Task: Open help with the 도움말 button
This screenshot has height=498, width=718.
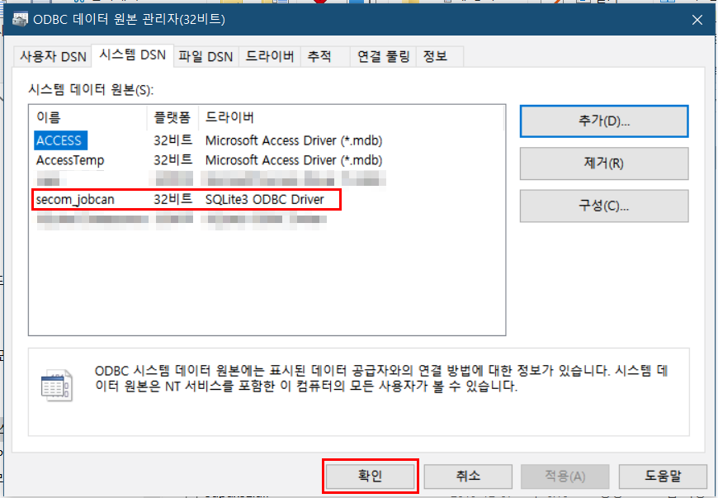Action: pyautogui.click(x=663, y=476)
